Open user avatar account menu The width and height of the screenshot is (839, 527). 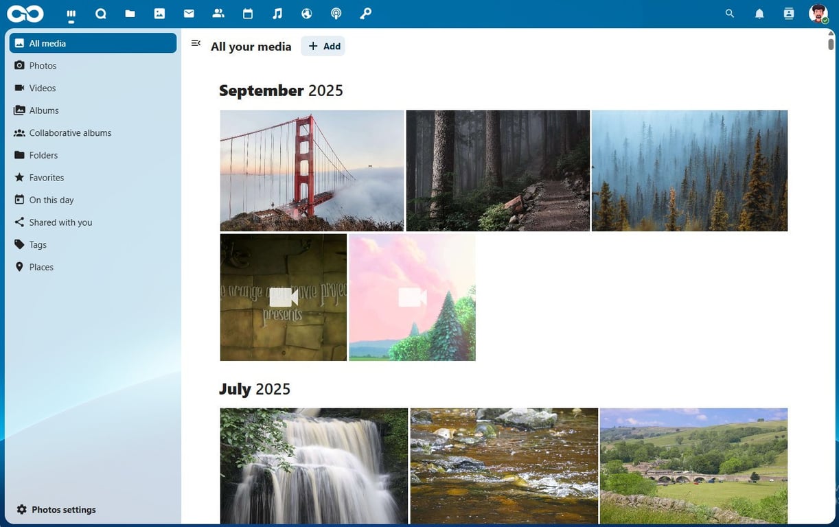[x=818, y=14]
